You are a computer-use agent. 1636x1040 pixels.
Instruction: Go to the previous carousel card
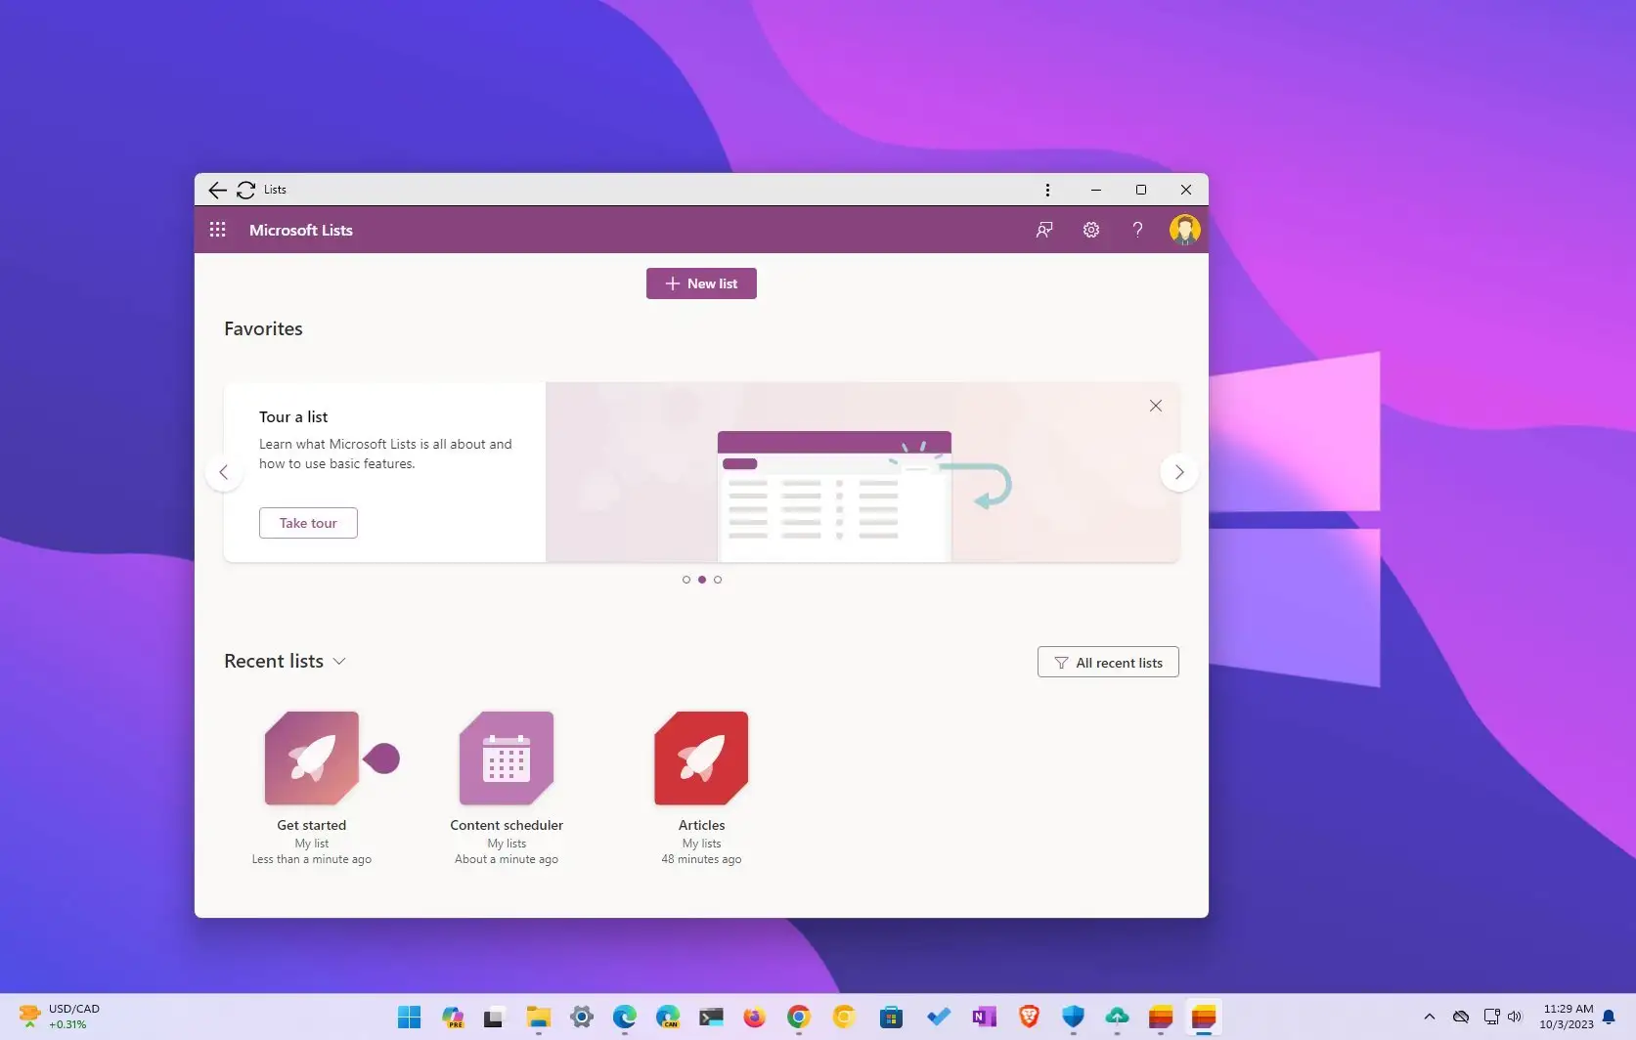tap(224, 472)
